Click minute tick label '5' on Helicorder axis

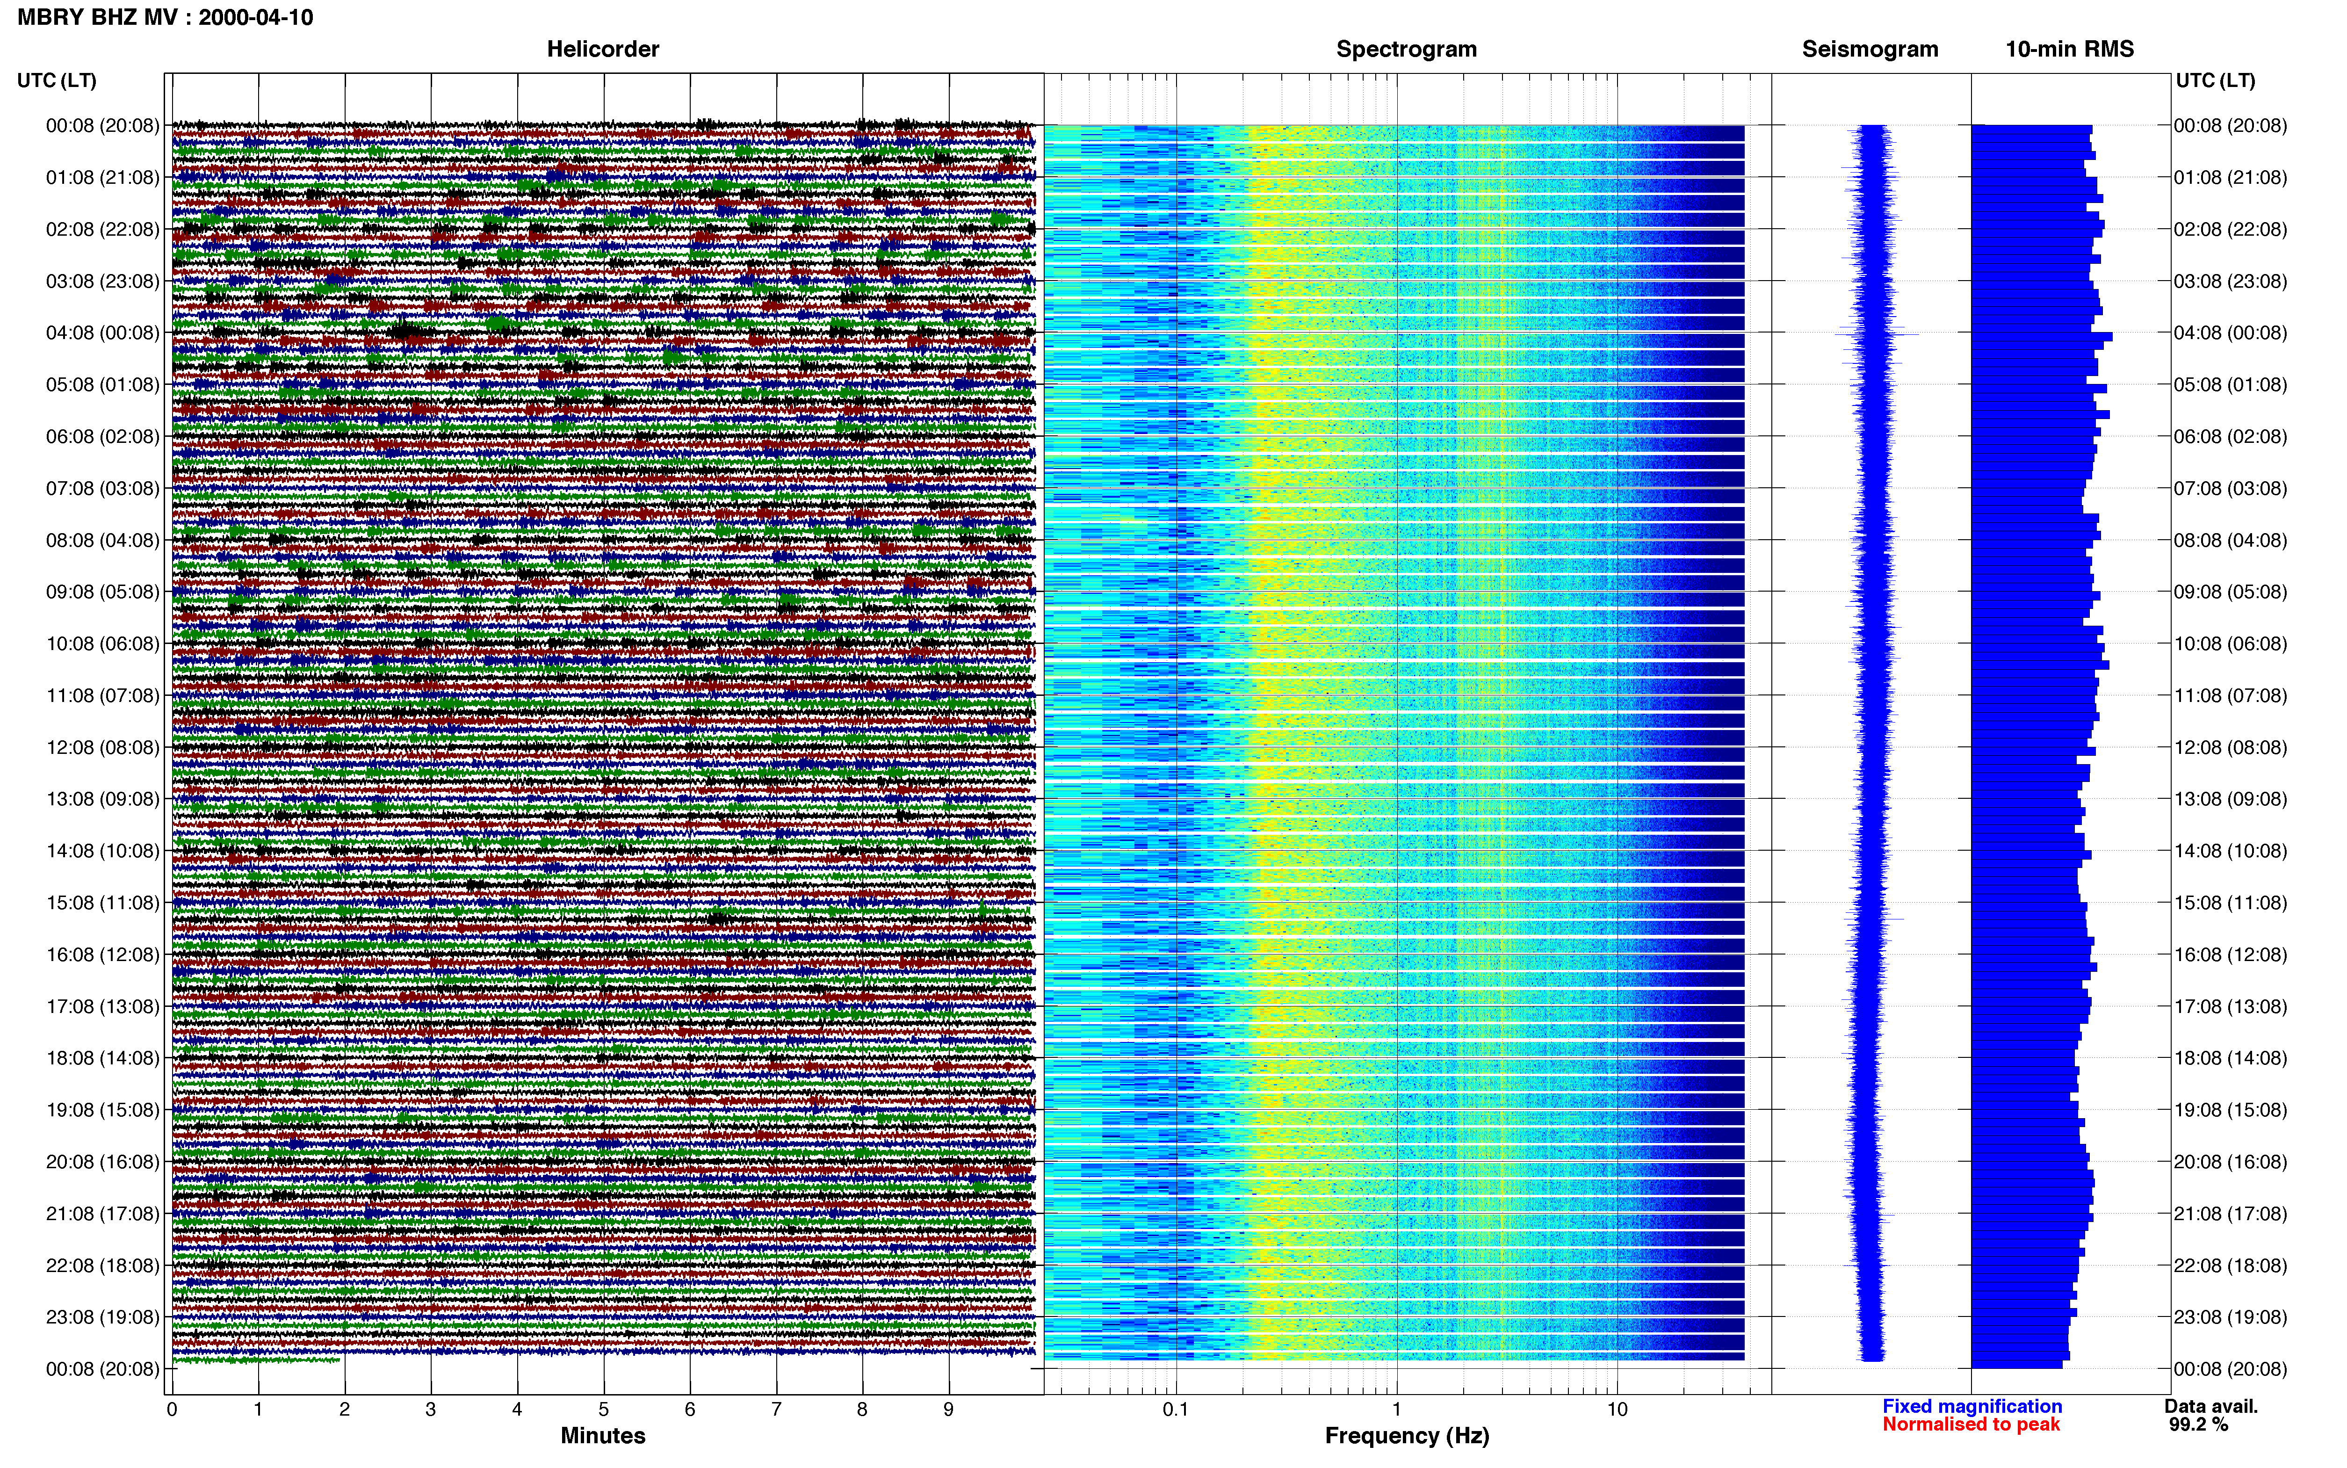pos(604,1409)
